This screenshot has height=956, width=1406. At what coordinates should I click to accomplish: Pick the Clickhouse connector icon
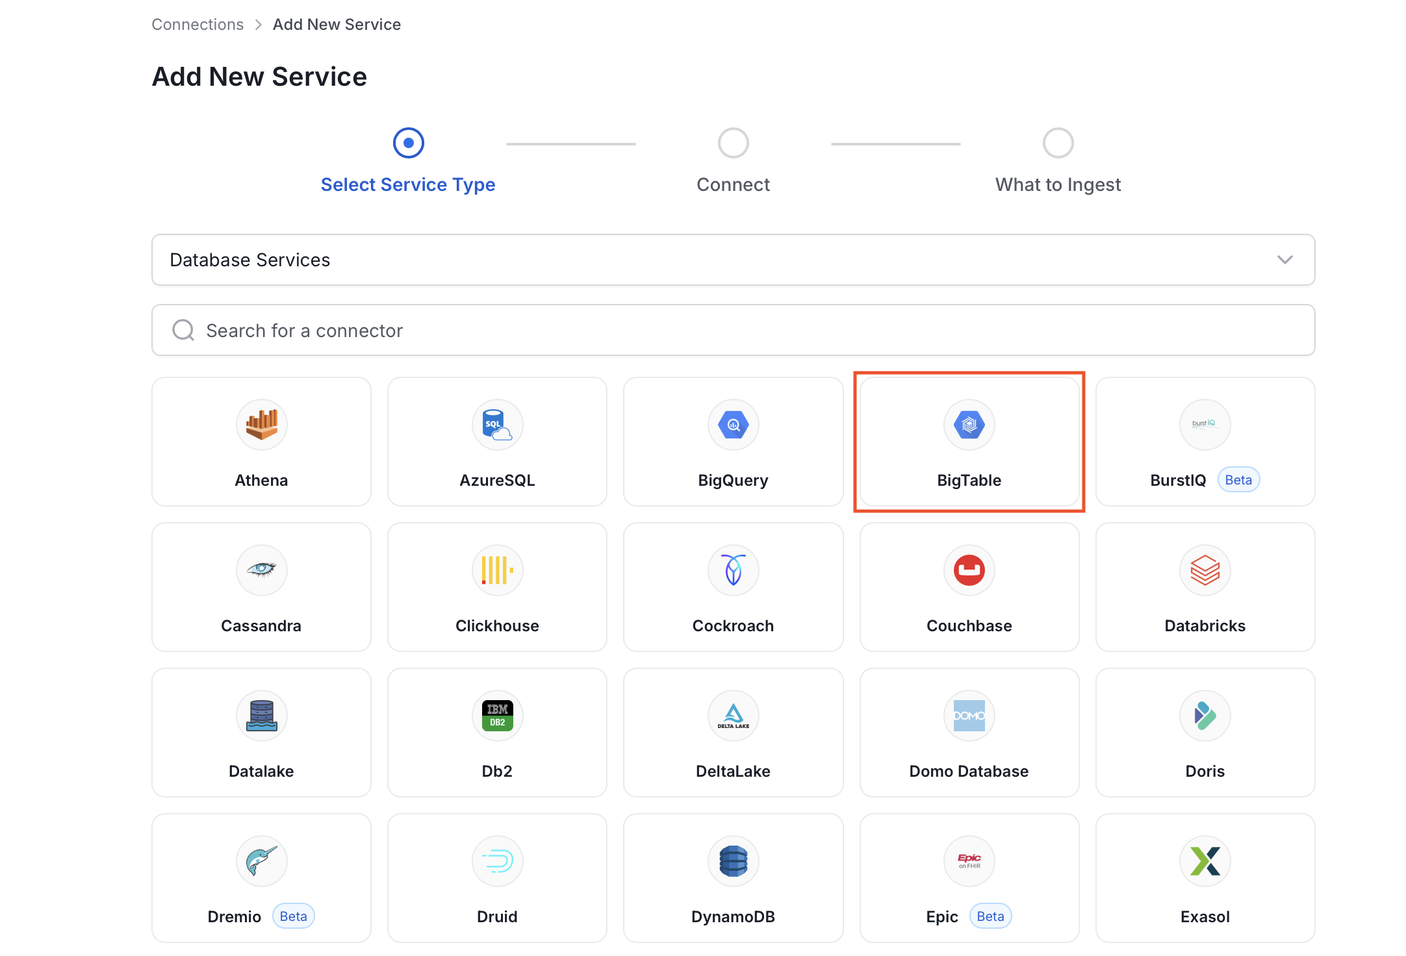tap(497, 570)
